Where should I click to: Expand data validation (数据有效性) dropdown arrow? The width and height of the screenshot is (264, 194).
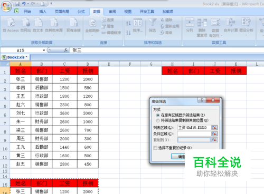(x=221, y=36)
